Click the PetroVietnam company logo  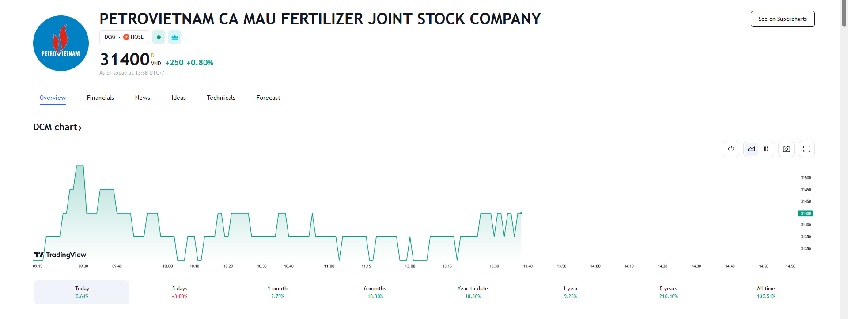click(61, 43)
